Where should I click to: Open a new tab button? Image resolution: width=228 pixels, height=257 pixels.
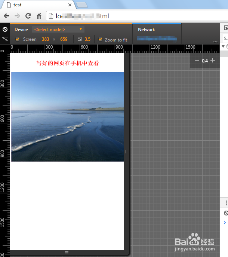[x=82, y=5]
